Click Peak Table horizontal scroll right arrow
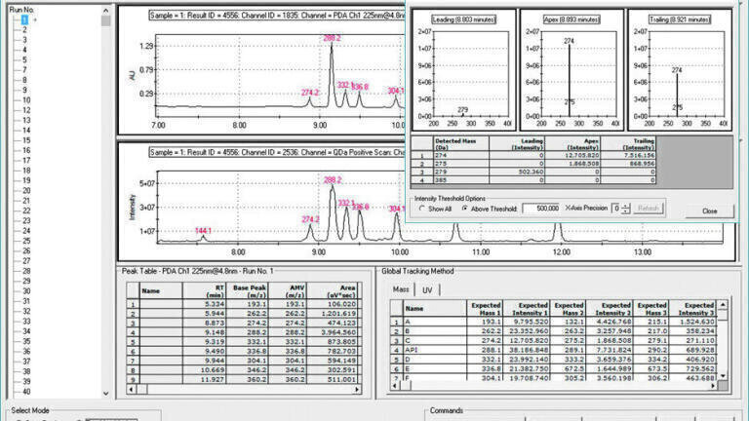The height and width of the screenshot is (421, 749). click(357, 390)
